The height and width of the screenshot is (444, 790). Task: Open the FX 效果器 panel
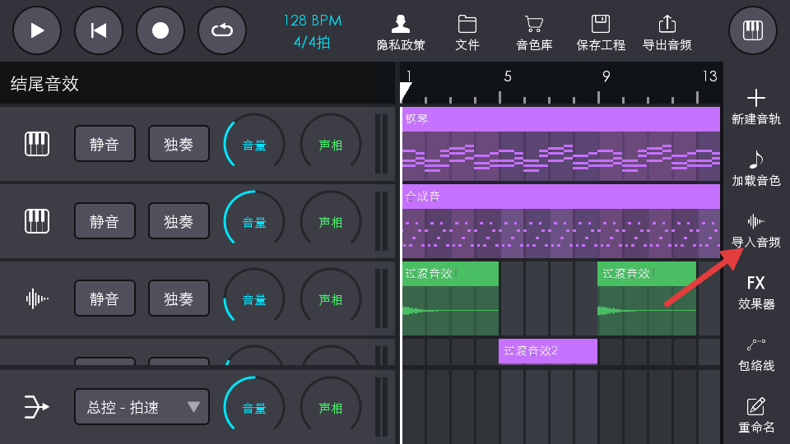pyautogui.click(x=755, y=292)
